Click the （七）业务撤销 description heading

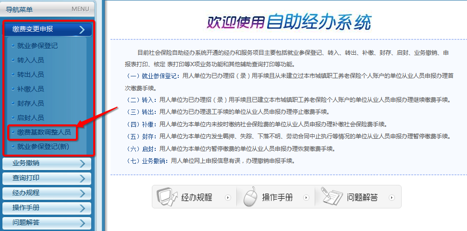pos(147,161)
